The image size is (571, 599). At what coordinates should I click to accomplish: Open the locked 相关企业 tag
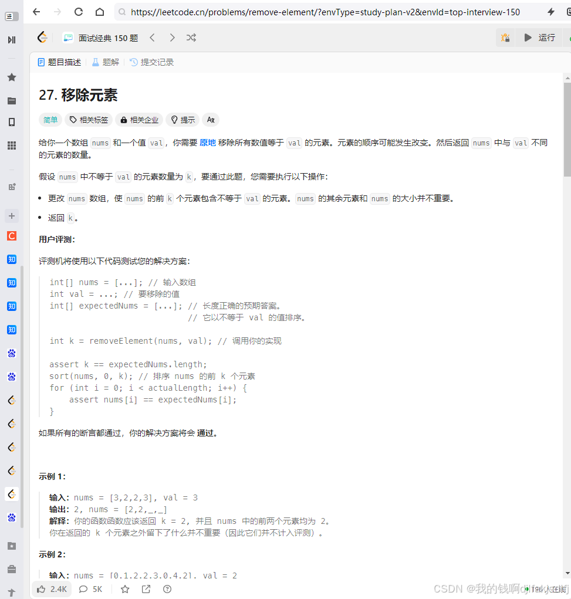[139, 120]
